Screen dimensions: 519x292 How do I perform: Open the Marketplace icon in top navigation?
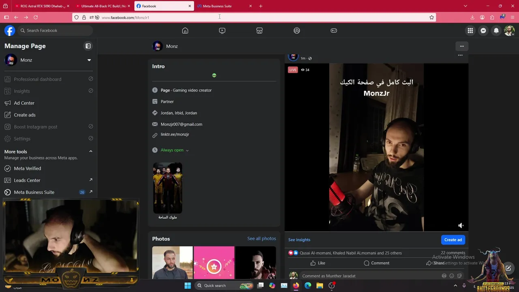click(x=259, y=30)
